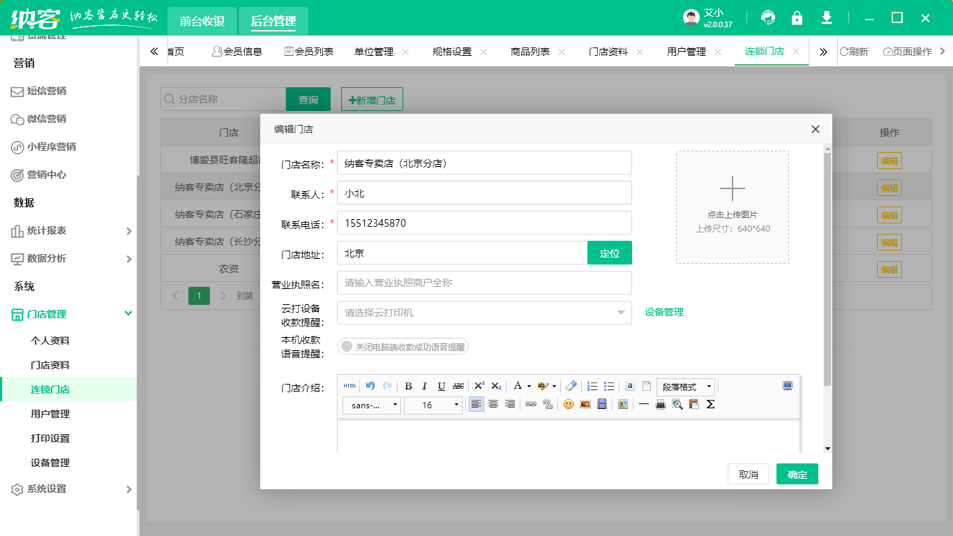953x536 pixels.
Task: Switch to HTML source view in editor
Action: [x=349, y=386]
